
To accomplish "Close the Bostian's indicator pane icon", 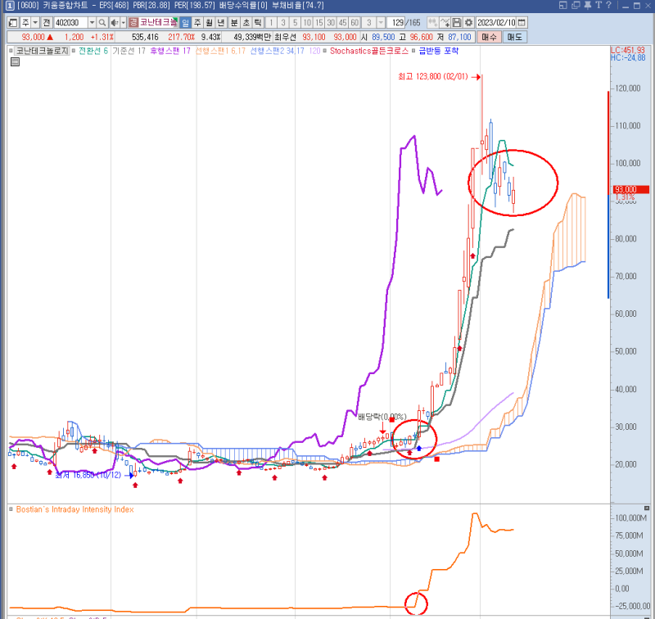I will click(647, 508).
